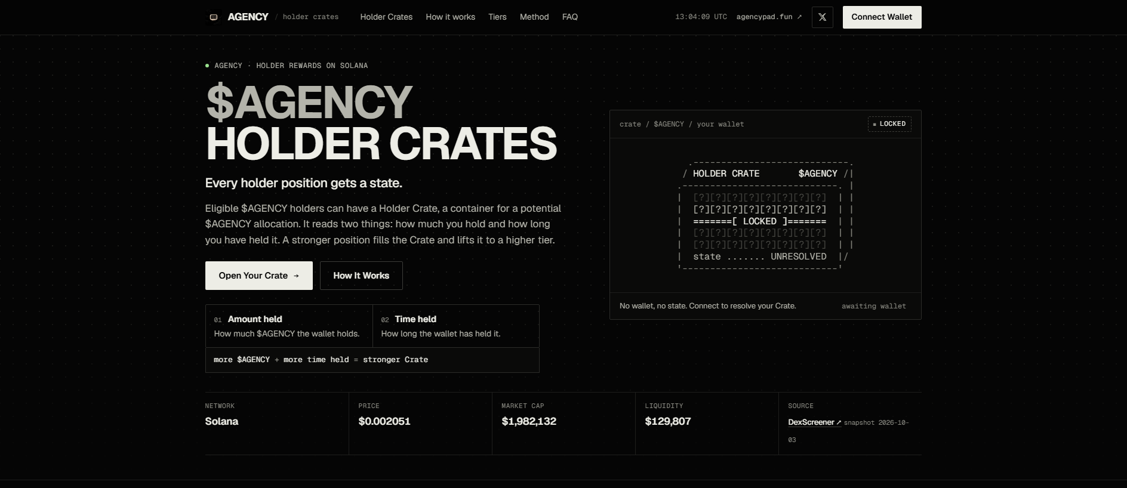The image size is (1127, 488).
Task: Click the price value $0.002051
Action: pyautogui.click(x=384, y=421)
